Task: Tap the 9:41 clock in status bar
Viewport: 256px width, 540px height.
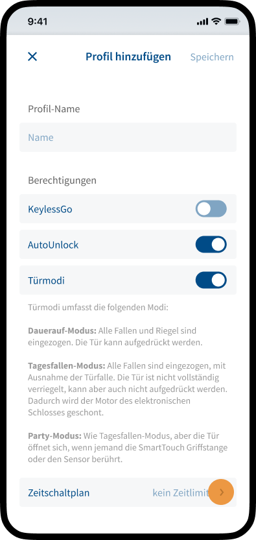Action: 38,21
